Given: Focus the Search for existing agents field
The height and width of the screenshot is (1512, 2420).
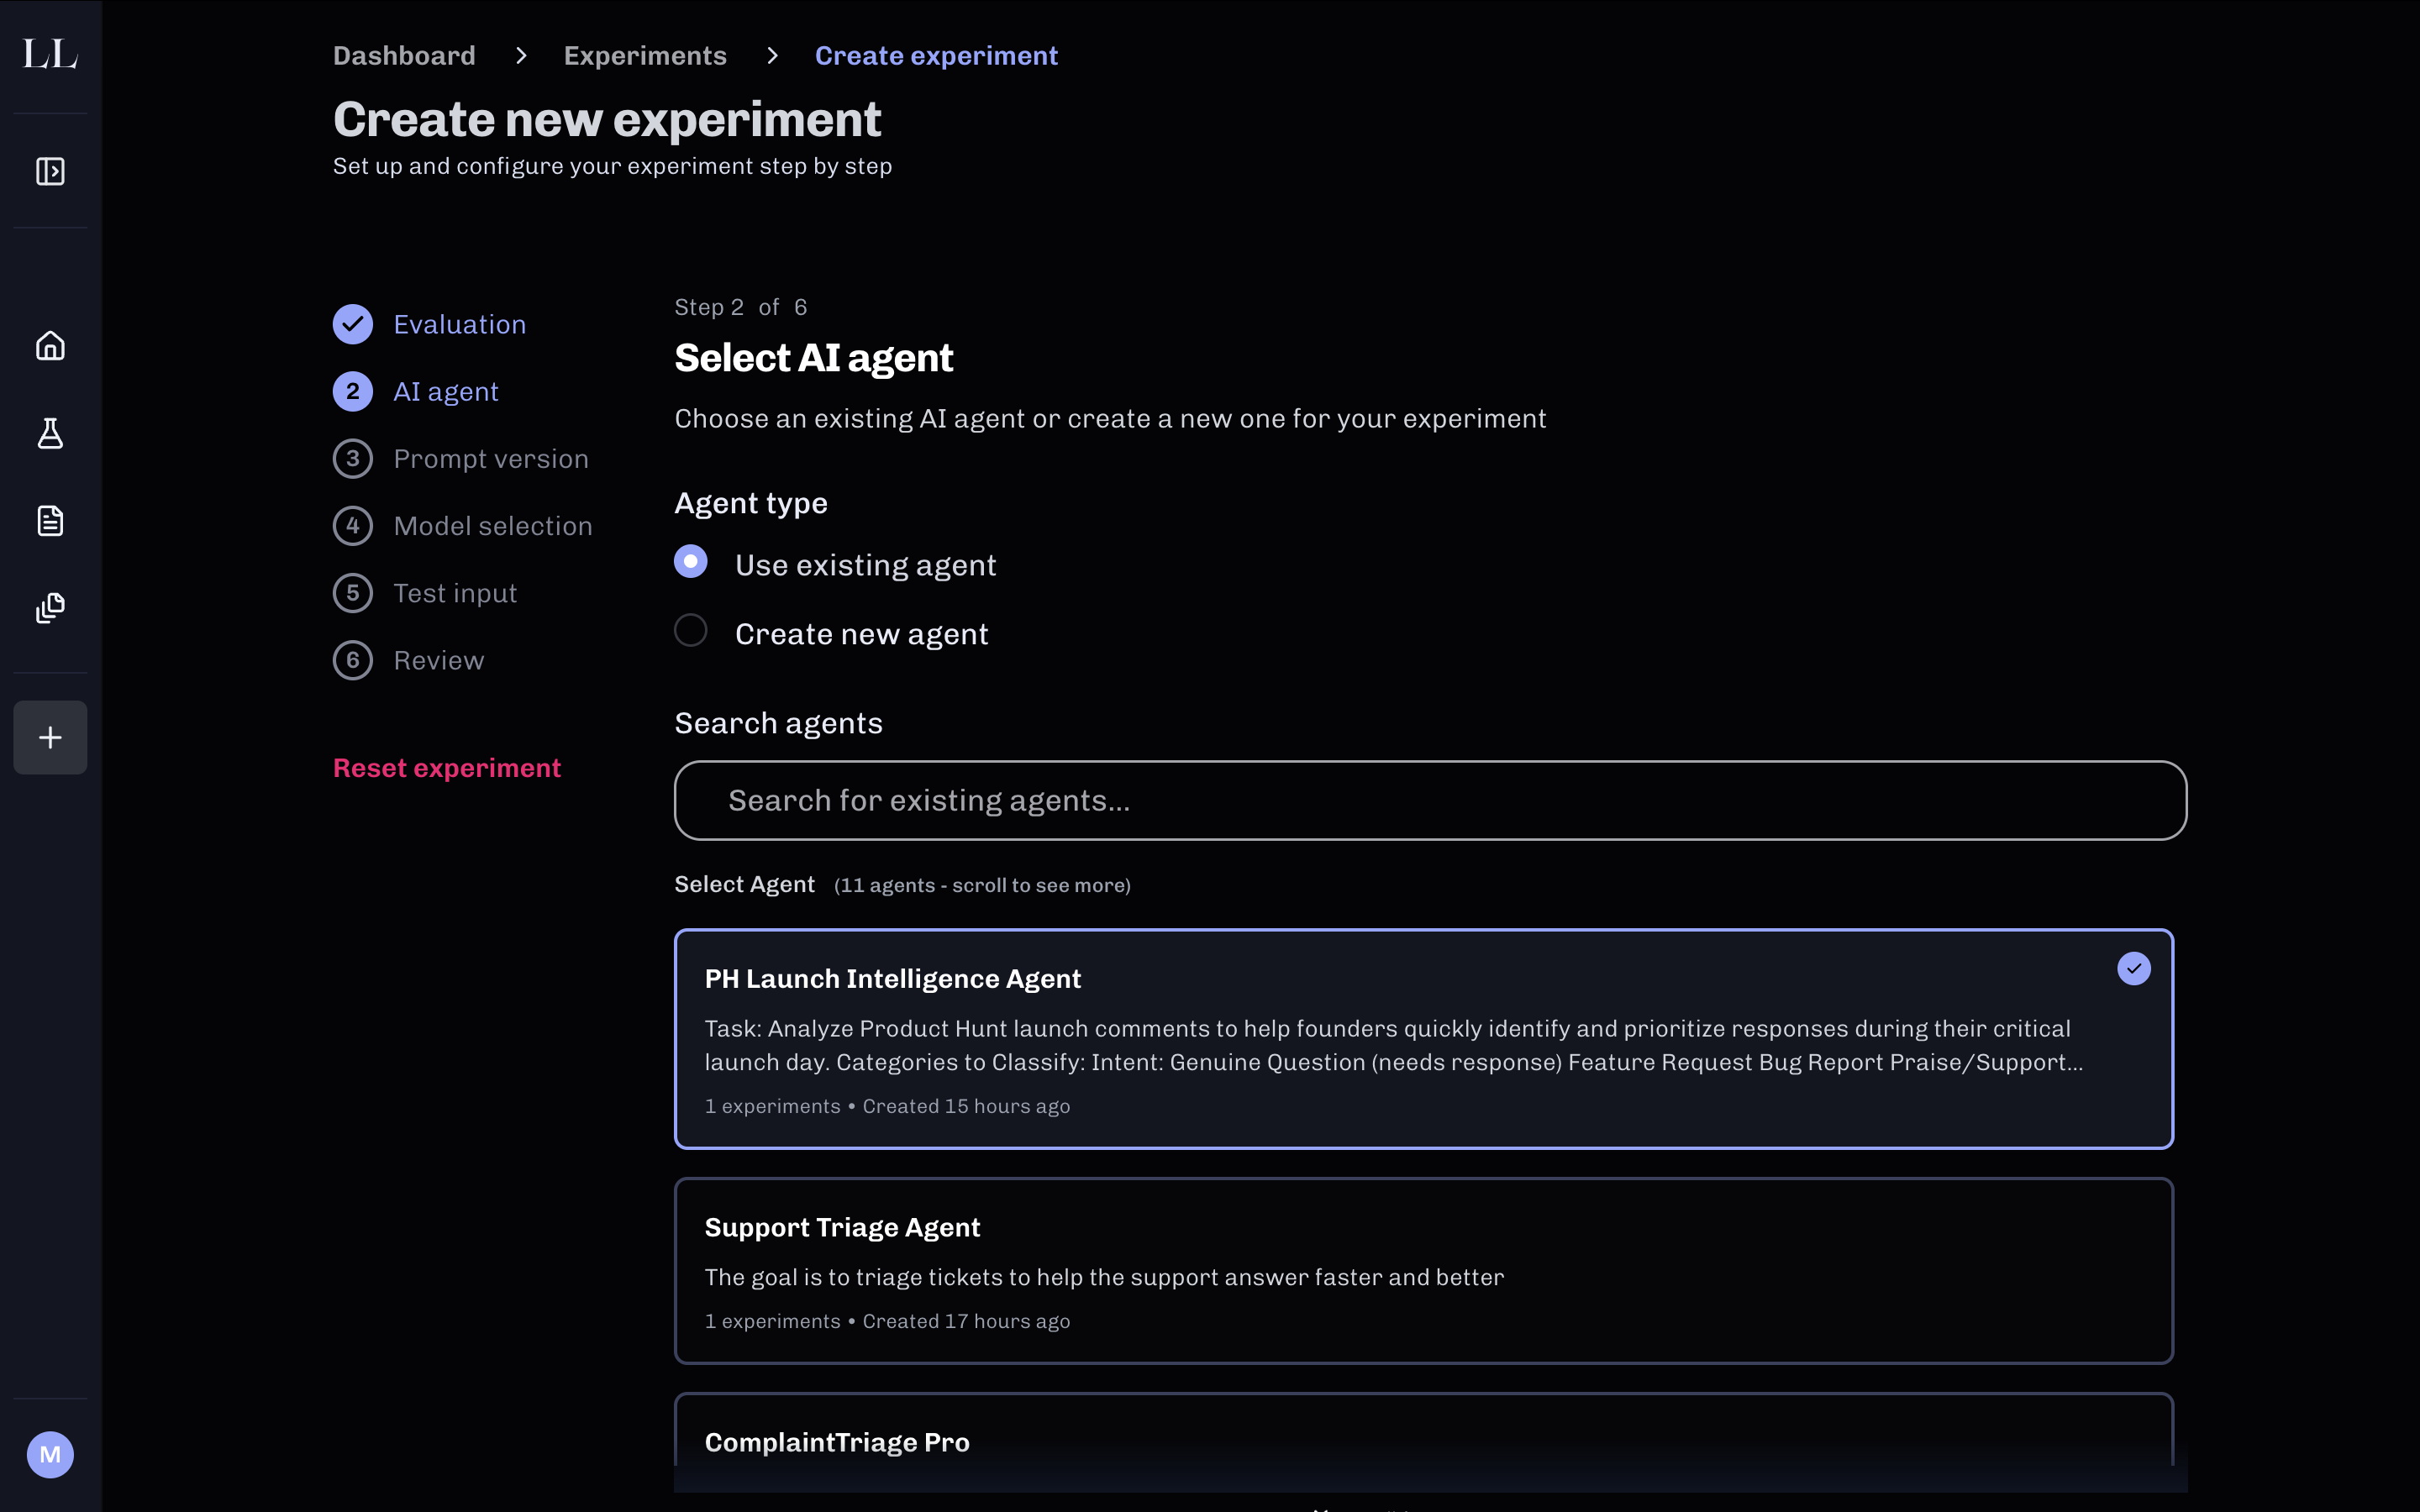Looking at the screenshot, I should [x=1430, y=800].
